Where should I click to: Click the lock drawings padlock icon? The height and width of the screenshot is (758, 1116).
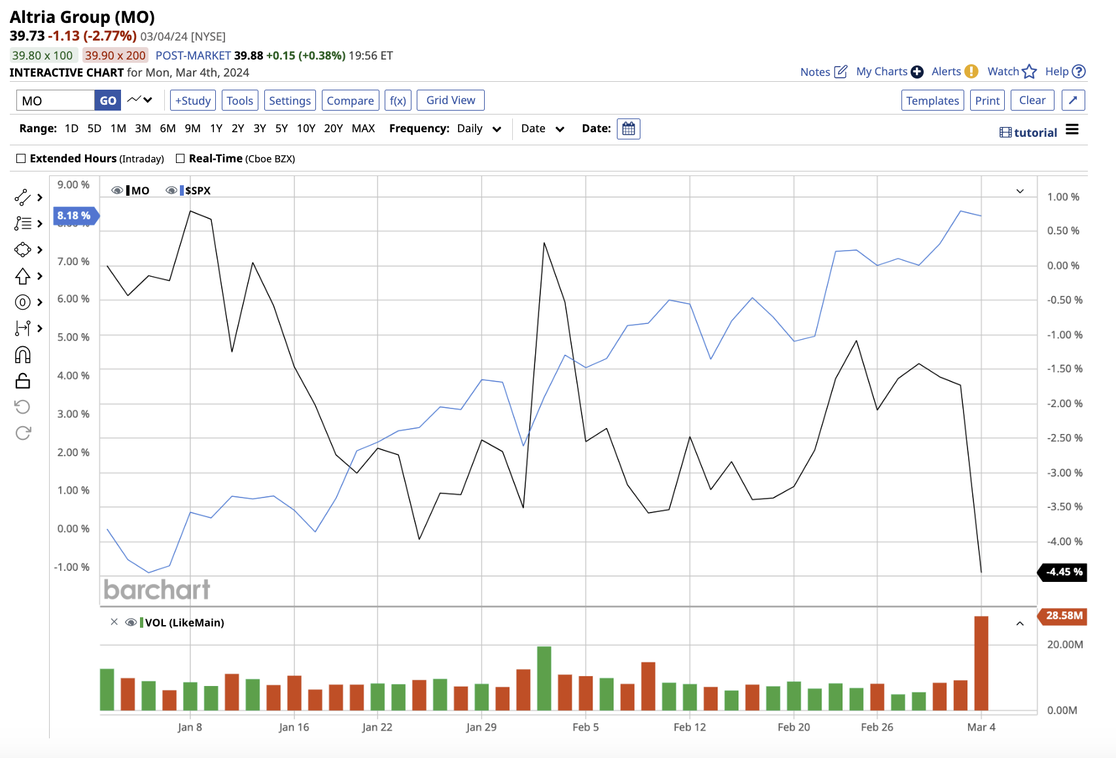click(22, 380)
